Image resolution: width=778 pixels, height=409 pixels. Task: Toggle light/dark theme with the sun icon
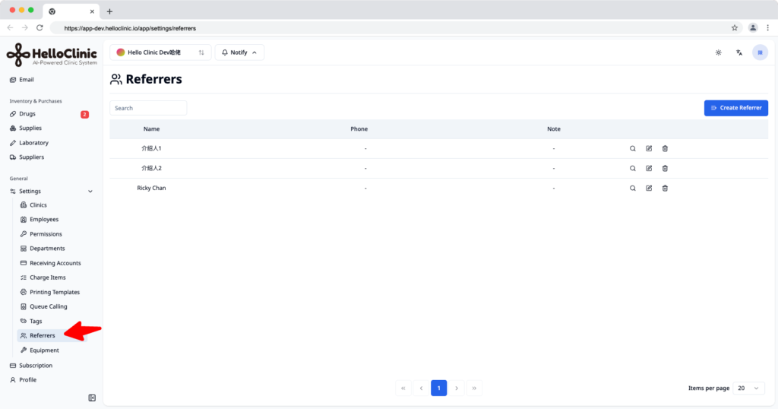click(x=718, y=52)
